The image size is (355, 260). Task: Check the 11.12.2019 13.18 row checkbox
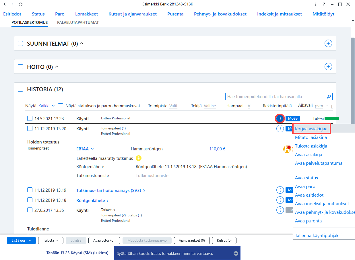(x=30, y=200)
